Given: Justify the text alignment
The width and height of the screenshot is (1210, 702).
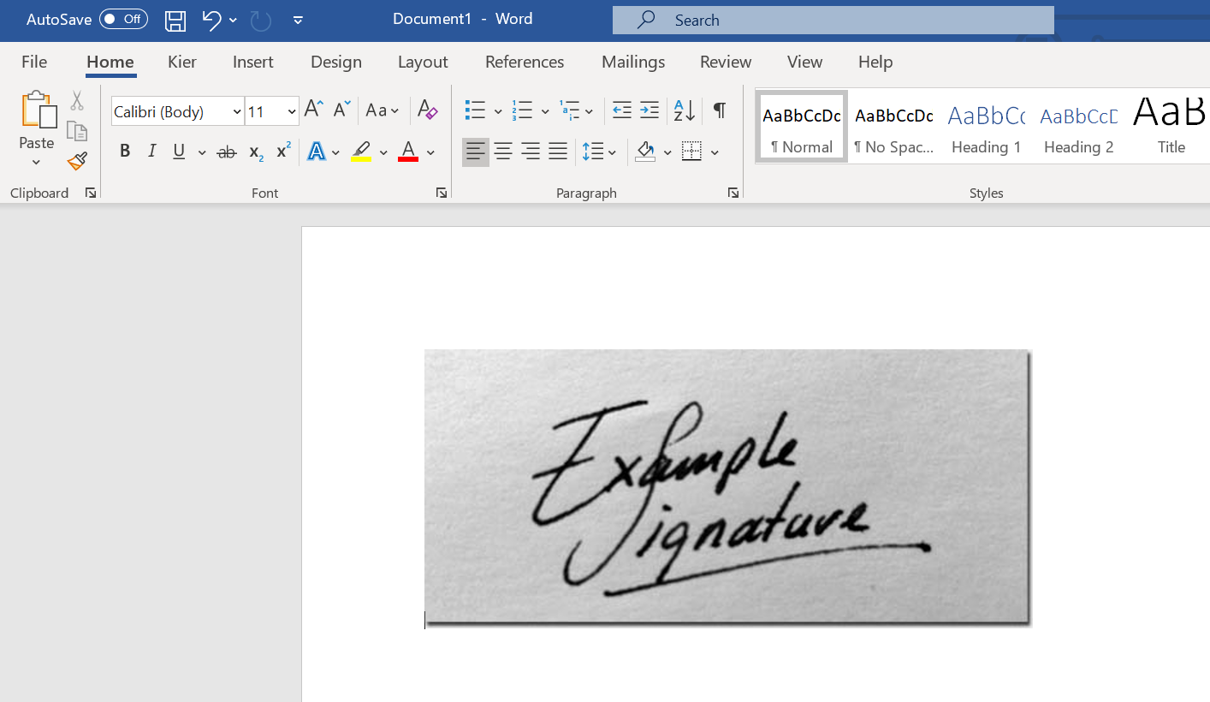Looking at the screenshot, I should pyautogui.click(x=558, y=152).
